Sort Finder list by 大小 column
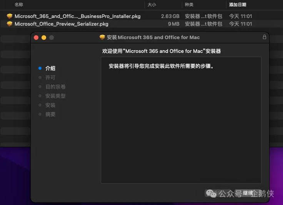Screen dimensions: 283x205 pos(152,5)
